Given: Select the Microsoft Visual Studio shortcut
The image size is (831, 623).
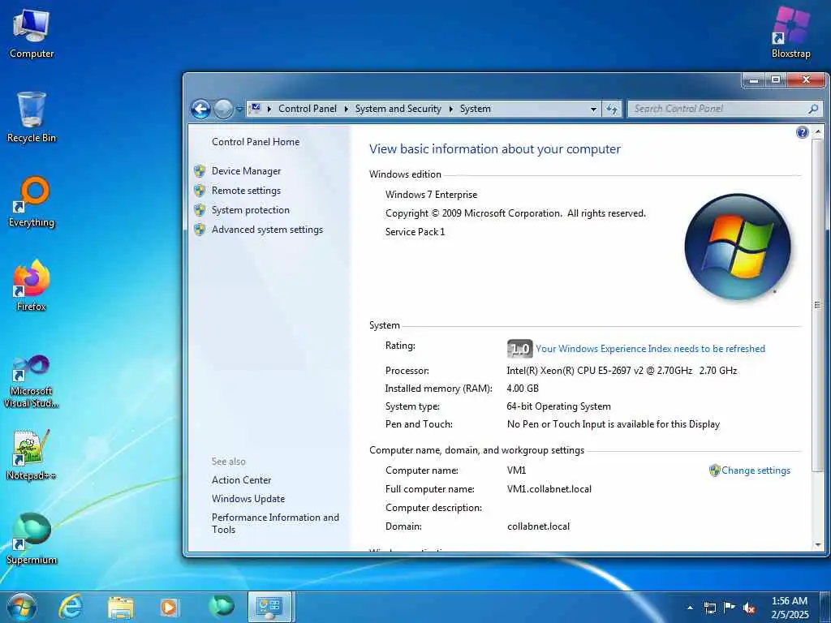Looking at the screenshot, I should (32, 381).
